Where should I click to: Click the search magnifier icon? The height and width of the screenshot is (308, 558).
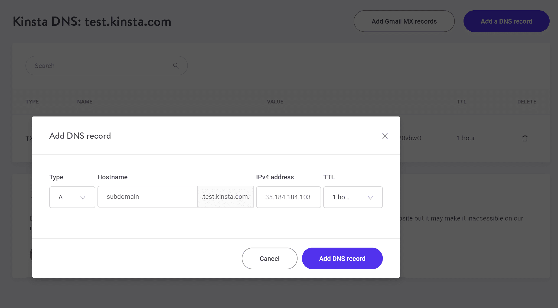(175, 65)
